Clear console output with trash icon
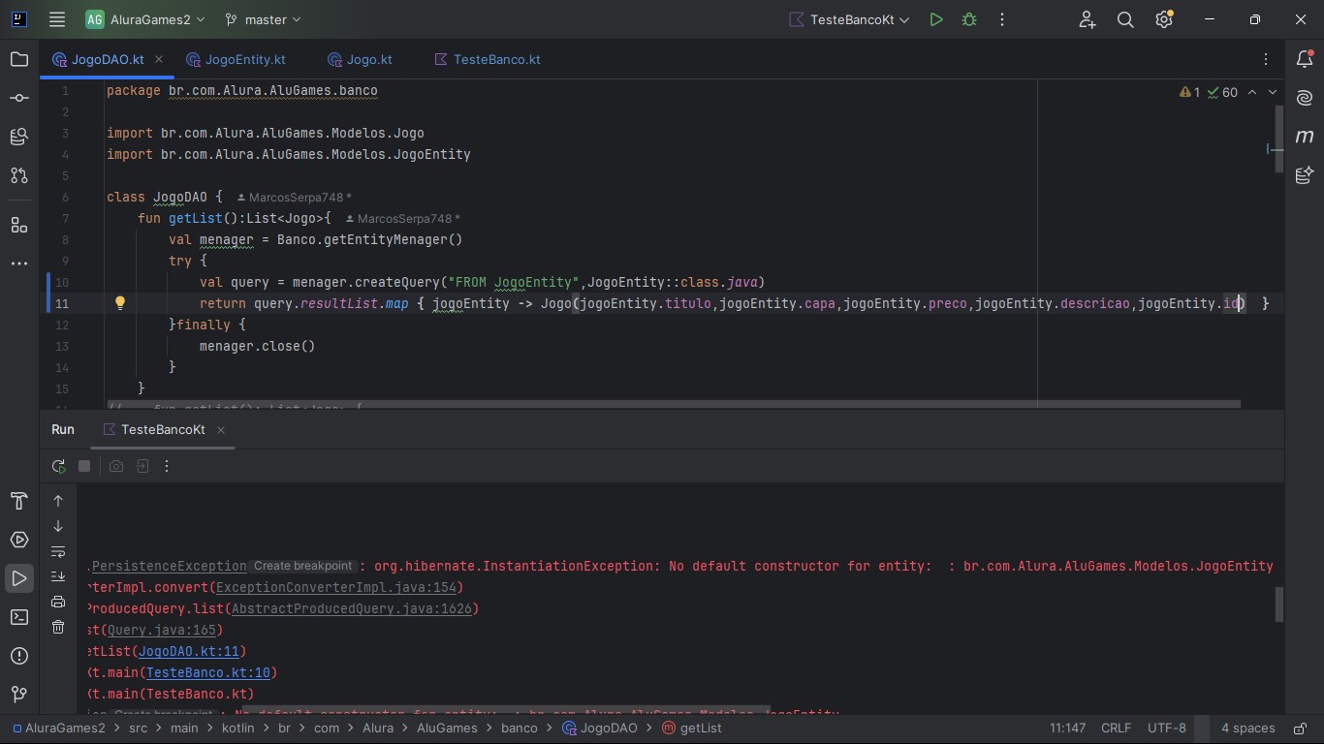 (x=58, y=627)
